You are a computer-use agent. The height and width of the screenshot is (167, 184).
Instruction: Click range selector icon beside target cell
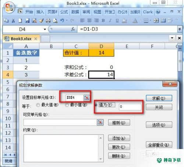[x=86, y=98]
